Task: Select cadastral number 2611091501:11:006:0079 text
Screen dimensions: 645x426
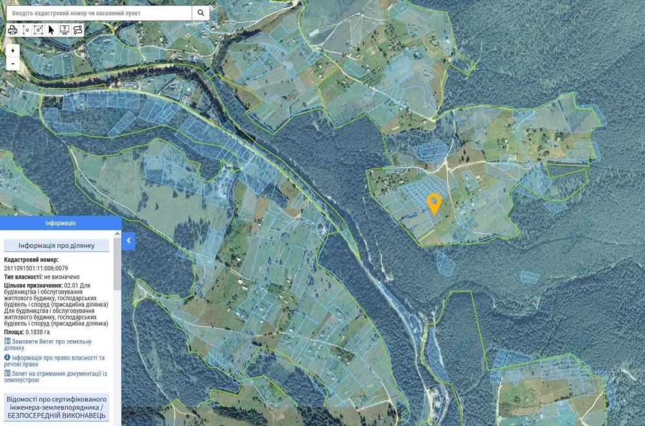Action: (x=35, y=268)
